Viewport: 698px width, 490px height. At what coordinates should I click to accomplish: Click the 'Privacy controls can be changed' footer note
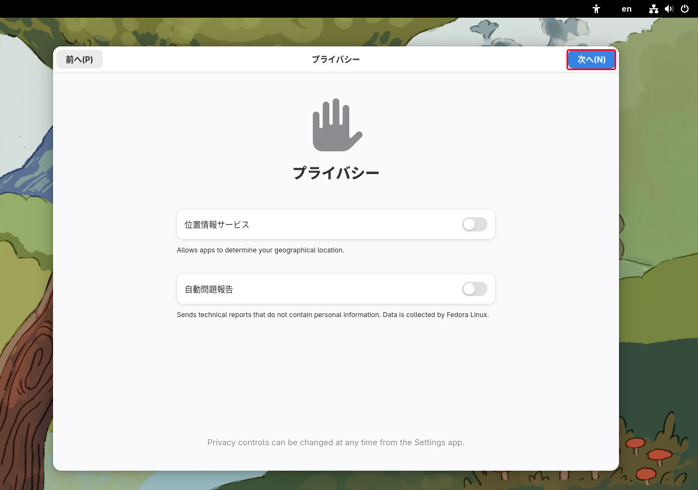click(336, 442)
